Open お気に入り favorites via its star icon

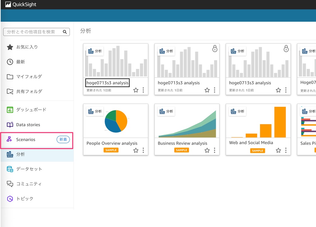pos(10,47)
